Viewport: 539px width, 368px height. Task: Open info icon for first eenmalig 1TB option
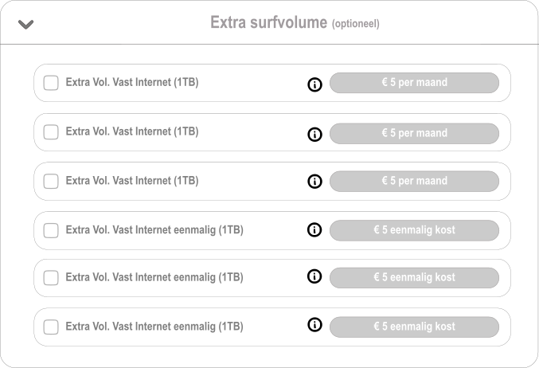[314, 229]
